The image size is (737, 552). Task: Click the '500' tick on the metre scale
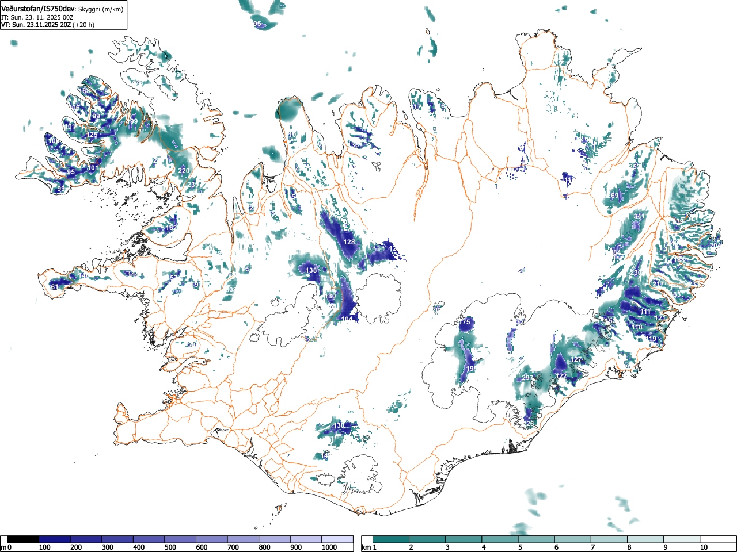(170, 547)
